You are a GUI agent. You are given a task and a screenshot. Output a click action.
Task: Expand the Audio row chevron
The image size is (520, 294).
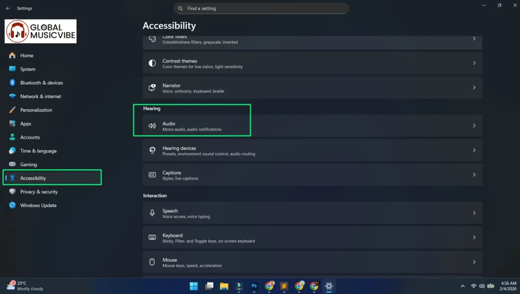(474, 125)
